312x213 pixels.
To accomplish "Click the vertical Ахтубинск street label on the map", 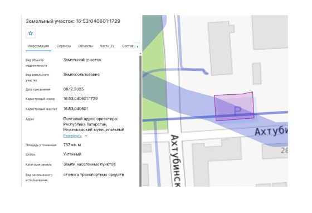I will [175, 161].
